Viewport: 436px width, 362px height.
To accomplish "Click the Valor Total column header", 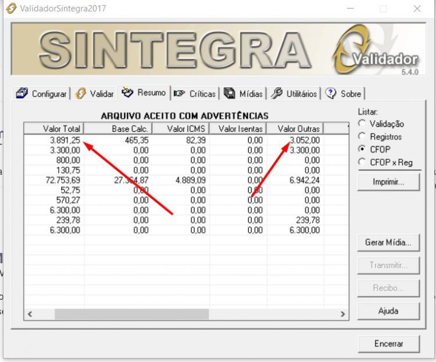I will (x=54, y=129).
